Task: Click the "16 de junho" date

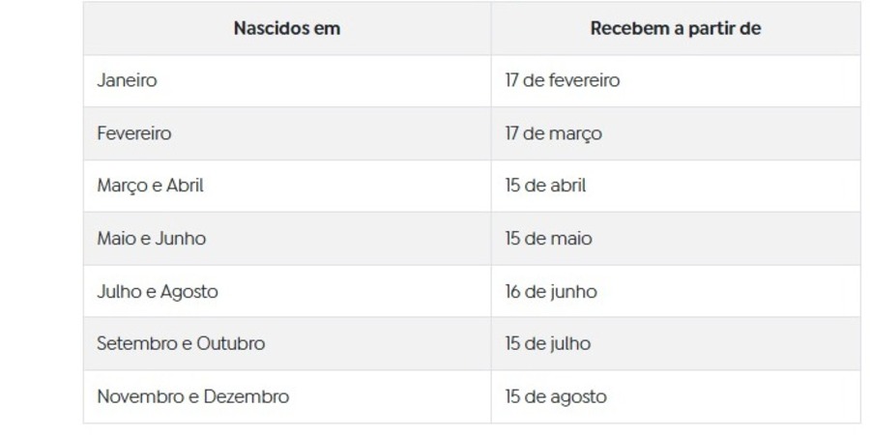Action: [550, 292]
